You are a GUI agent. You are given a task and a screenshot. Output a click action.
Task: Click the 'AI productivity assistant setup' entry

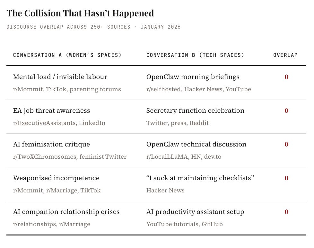[195, 212]
